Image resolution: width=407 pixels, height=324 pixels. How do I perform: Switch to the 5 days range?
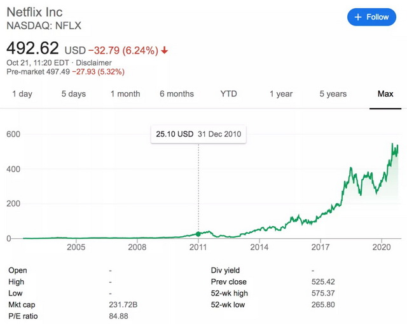coord(73,94)
